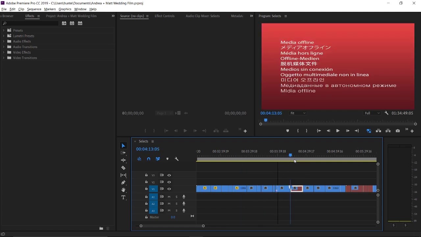Image resolution: width=421 pixels, height=237 pixels.
Task: Click in the Effects search field
Action: click(x=30, y=23)
